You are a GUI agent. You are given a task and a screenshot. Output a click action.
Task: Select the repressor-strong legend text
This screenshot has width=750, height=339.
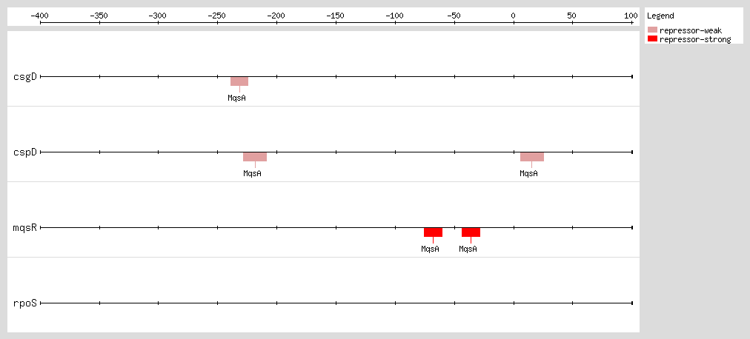(695, 40)
